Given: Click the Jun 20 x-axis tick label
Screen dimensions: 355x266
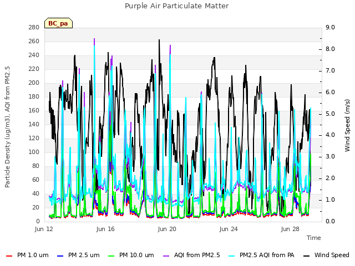Looking at the screenshot, I should (167, 229).
